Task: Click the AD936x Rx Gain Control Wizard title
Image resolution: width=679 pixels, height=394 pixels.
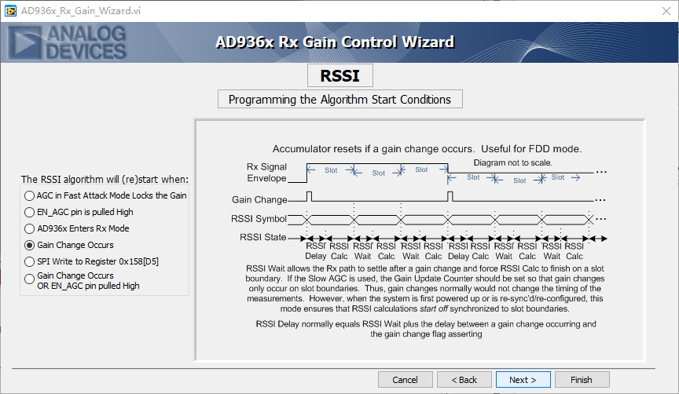Action: (x=335, y=42)
